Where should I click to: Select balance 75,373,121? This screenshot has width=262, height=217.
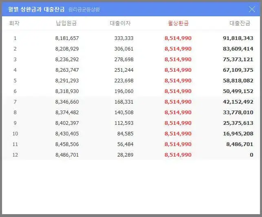(238, 60)
